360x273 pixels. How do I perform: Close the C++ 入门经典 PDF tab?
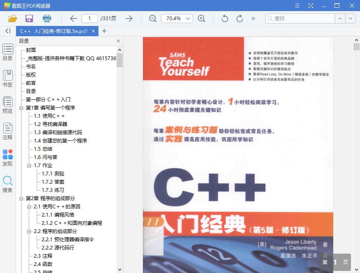click(93, 31)
